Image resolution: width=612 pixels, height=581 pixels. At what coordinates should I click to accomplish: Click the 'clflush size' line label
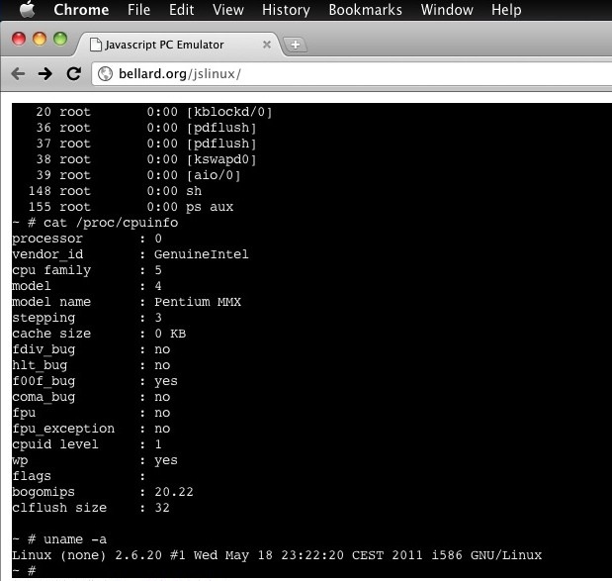pyautogui.click(x=59, y=508)
